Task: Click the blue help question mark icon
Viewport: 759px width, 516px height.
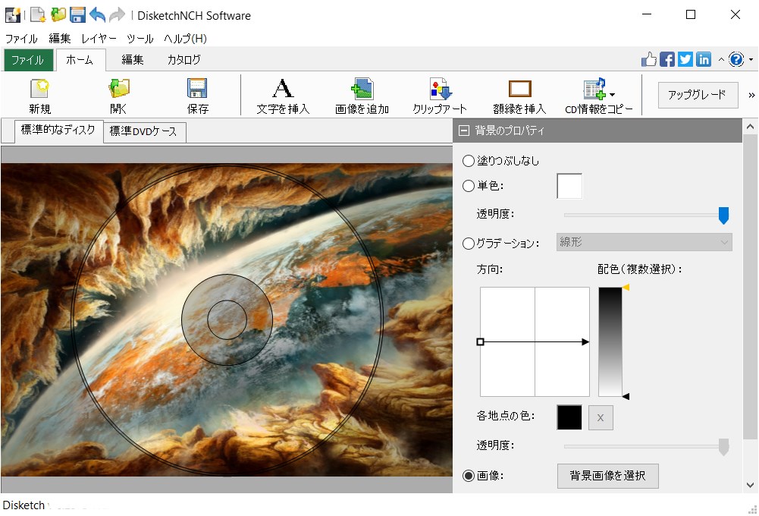Action: pyautogui.click(x=736, y=60)
